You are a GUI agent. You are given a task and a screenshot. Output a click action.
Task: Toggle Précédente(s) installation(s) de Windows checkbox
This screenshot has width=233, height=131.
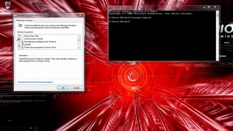pyautogui.click(x=19, y=42)
